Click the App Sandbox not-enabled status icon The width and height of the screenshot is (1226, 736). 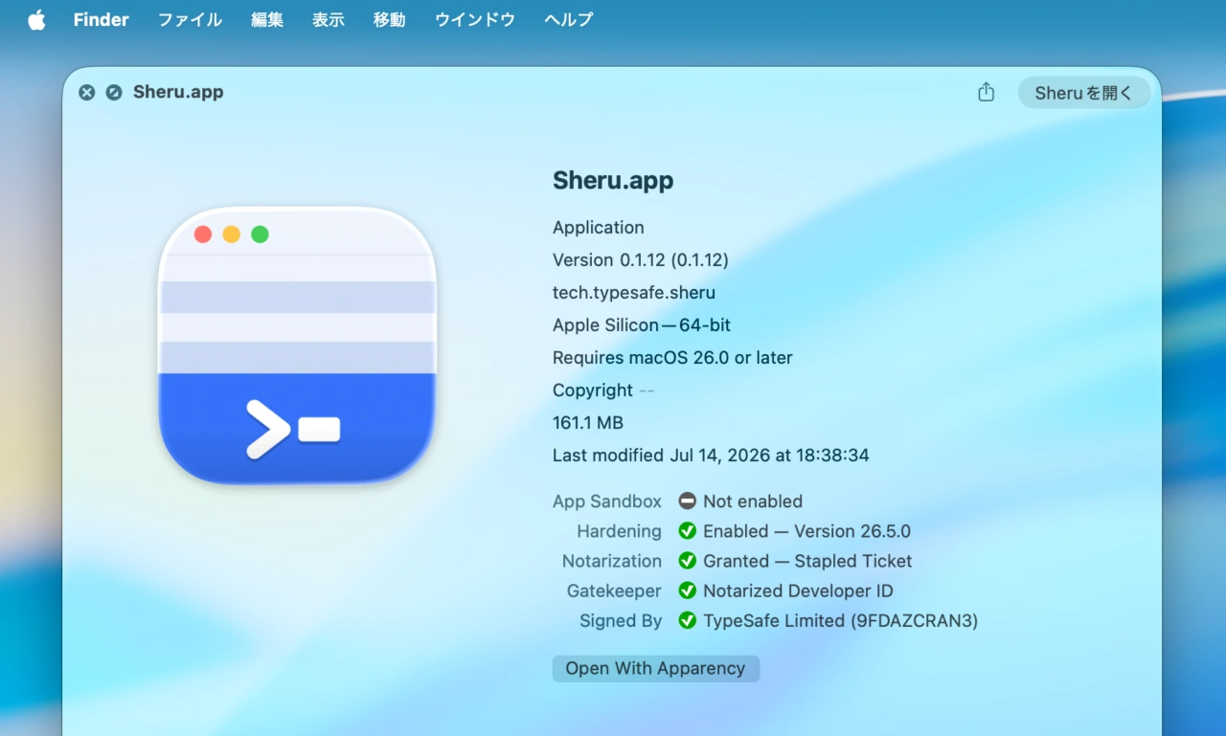687,502
